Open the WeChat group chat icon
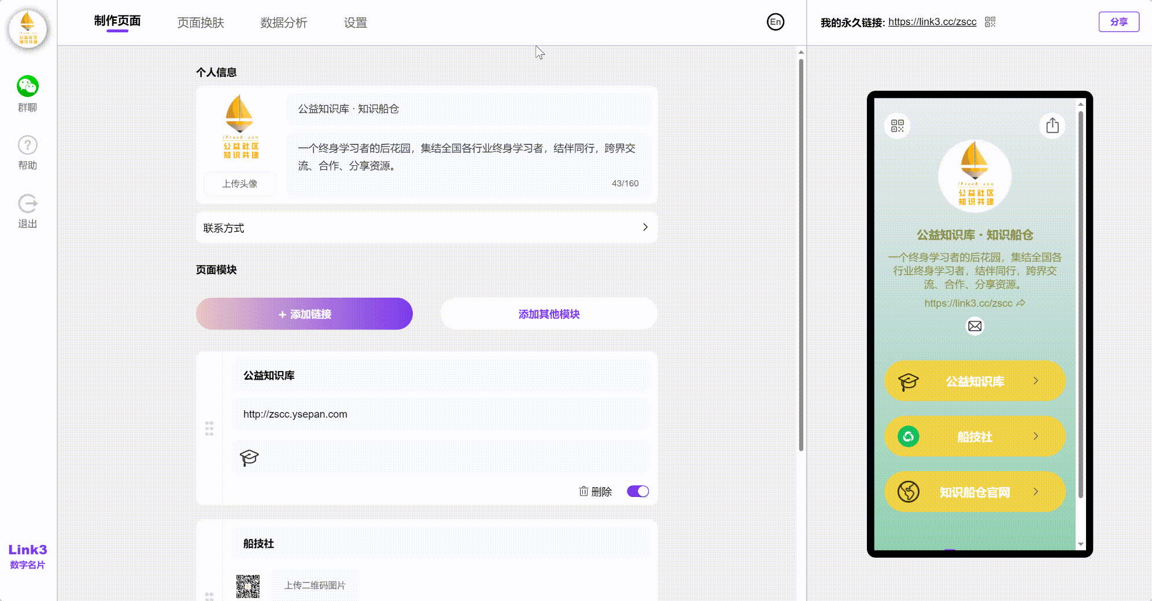Screen dimensions: 1152x601 tap(27, 87)
